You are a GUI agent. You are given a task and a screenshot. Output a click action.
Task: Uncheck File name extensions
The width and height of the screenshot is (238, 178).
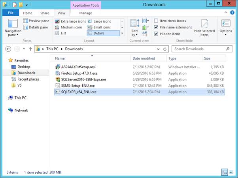(x=156, y=27)
